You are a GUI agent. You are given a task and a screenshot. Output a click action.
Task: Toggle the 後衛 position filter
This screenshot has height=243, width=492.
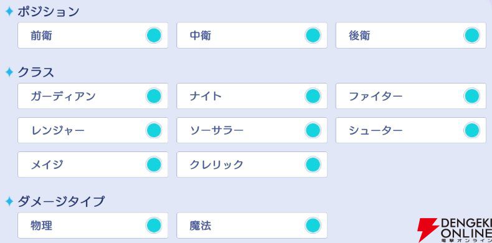[x=411, y=36]
